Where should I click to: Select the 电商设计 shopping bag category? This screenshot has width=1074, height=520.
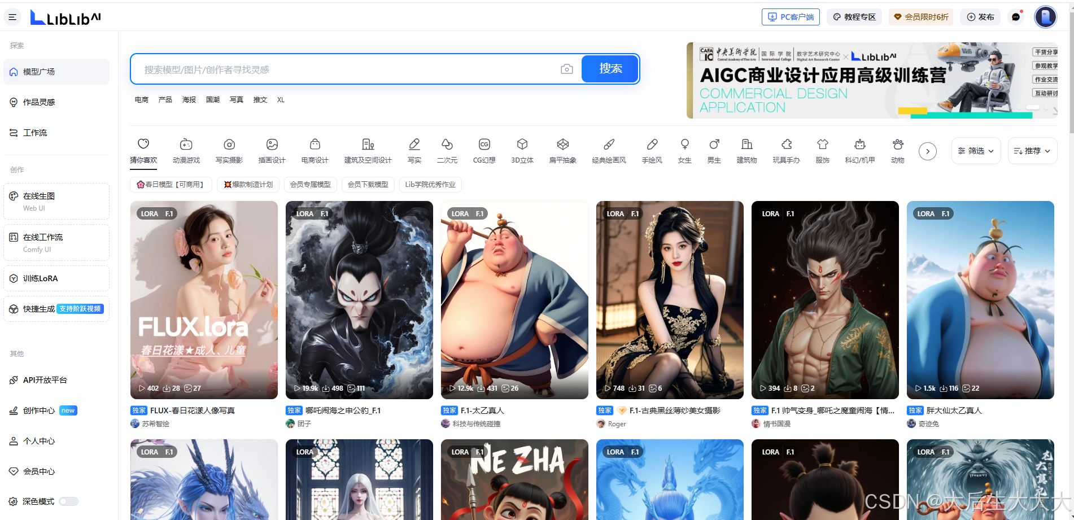pos(315,145)
